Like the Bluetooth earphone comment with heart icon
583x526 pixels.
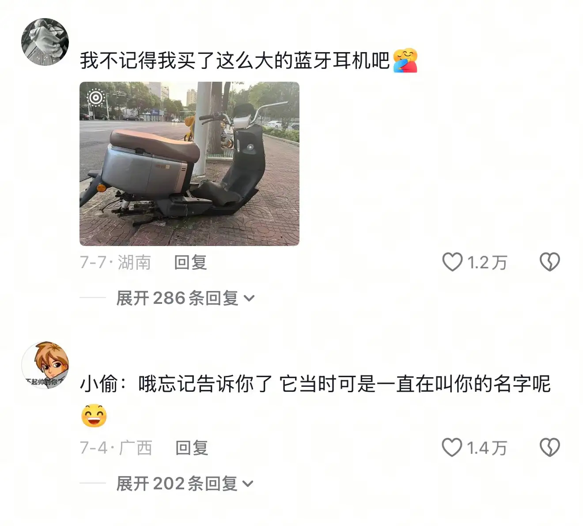pyautogui.click(x=452, y=262)
